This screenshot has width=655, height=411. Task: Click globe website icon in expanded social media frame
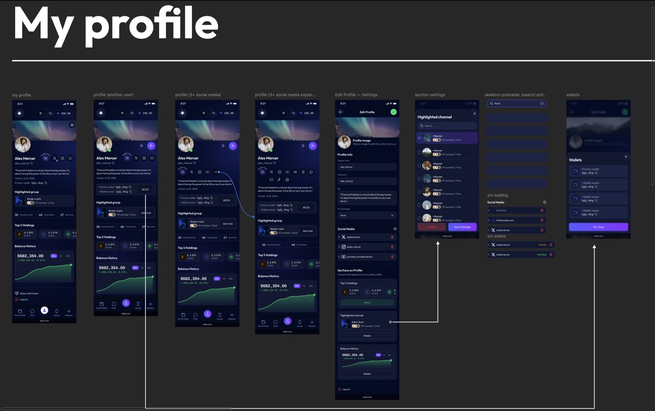click(287, 180)
